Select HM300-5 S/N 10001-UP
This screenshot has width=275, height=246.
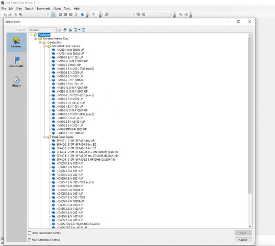(x=71, y=80)
